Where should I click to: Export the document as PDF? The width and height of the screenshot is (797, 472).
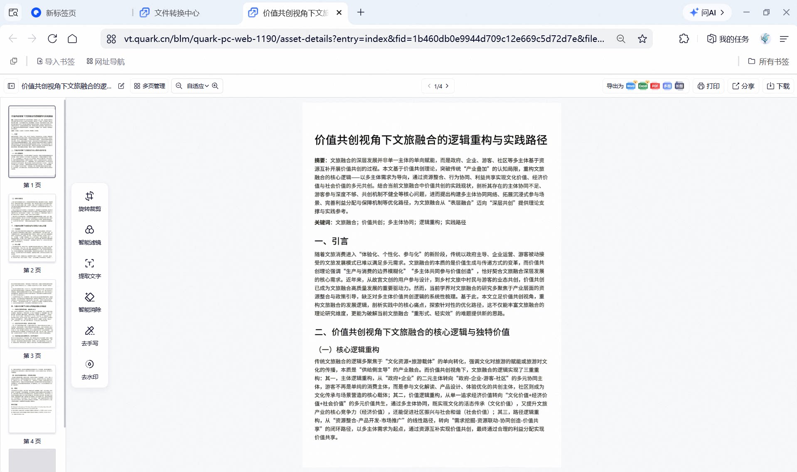(x=655, y=86)
